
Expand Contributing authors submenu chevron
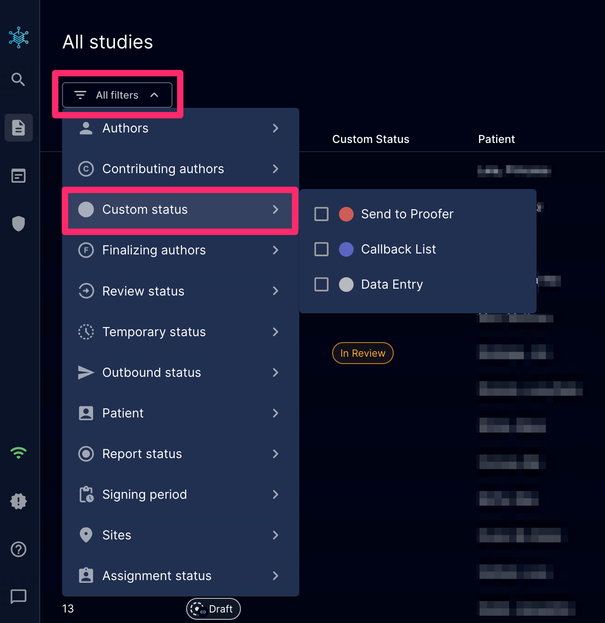tap(276, 169)
